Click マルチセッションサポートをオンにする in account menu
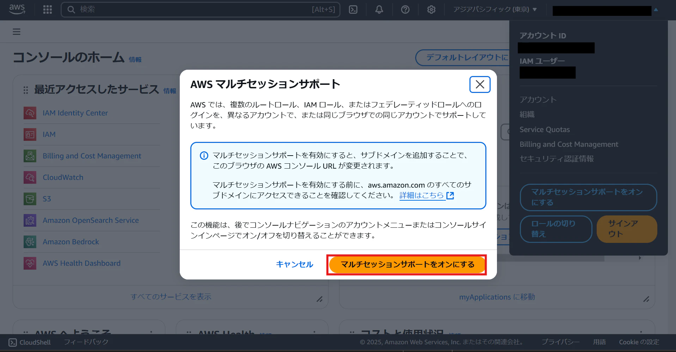Image resolution: width=676 pixels, height=352 pixels. click(x=588, y=197)
